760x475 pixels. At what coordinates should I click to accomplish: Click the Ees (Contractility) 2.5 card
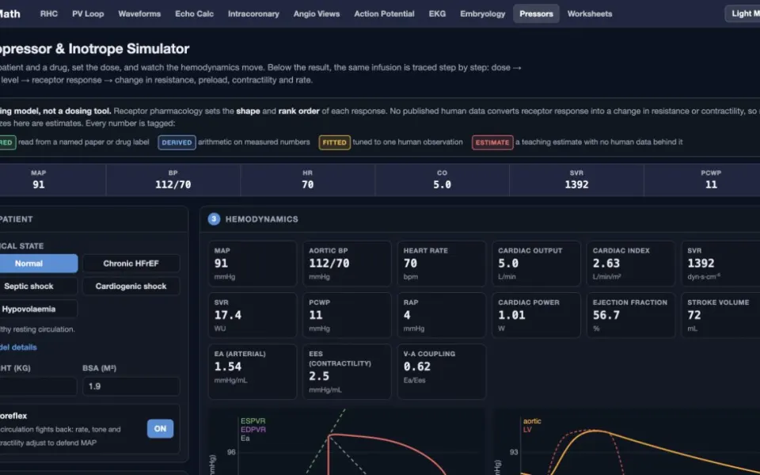[347, 372]
